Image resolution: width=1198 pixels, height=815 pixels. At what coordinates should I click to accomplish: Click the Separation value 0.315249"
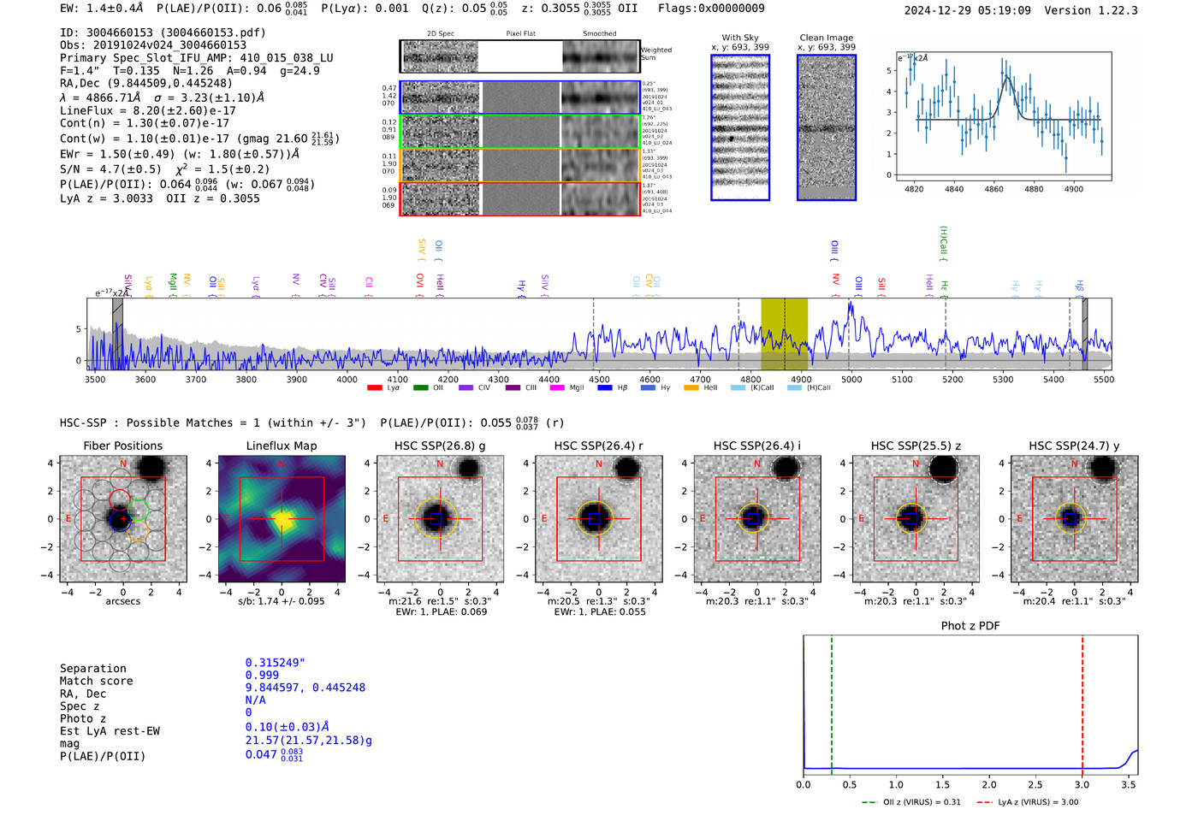point(276,663)
